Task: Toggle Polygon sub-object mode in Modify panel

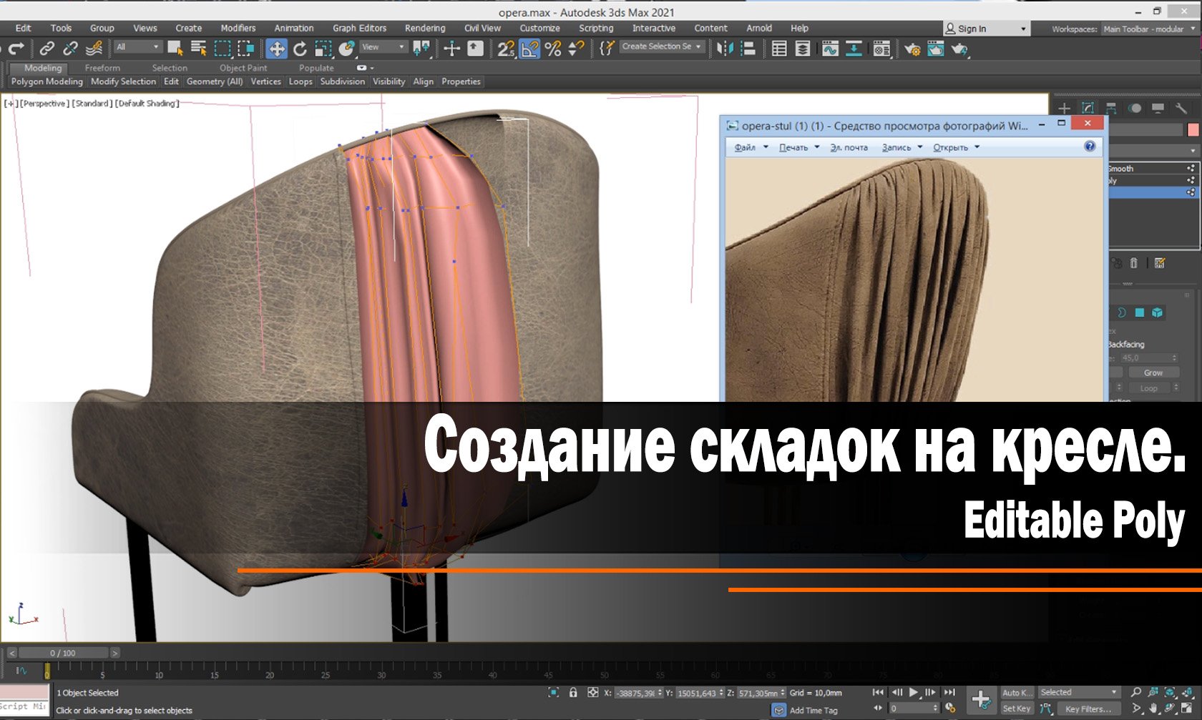Action: 1140,312
